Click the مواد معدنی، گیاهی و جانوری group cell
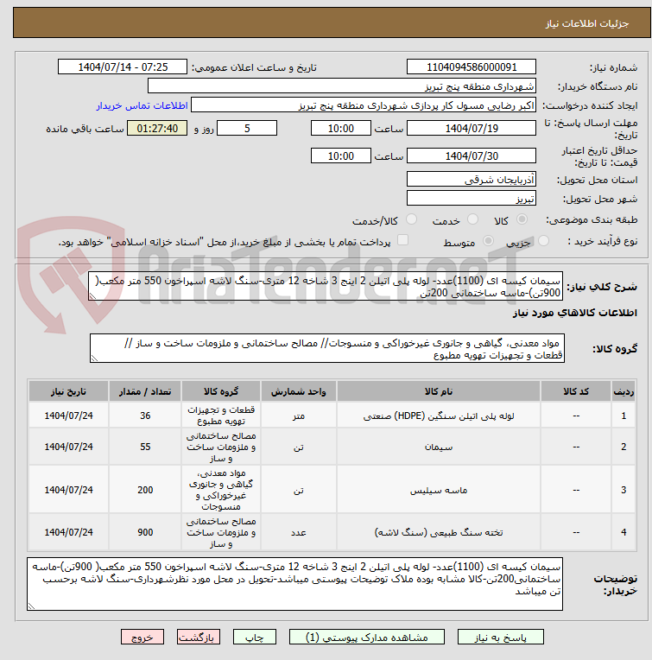This screenshot has height=660, width=652. (221, 490)
